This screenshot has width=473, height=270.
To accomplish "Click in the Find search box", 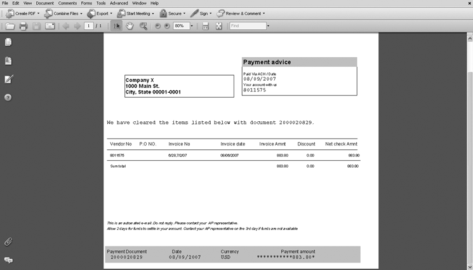I will [248, 26].
